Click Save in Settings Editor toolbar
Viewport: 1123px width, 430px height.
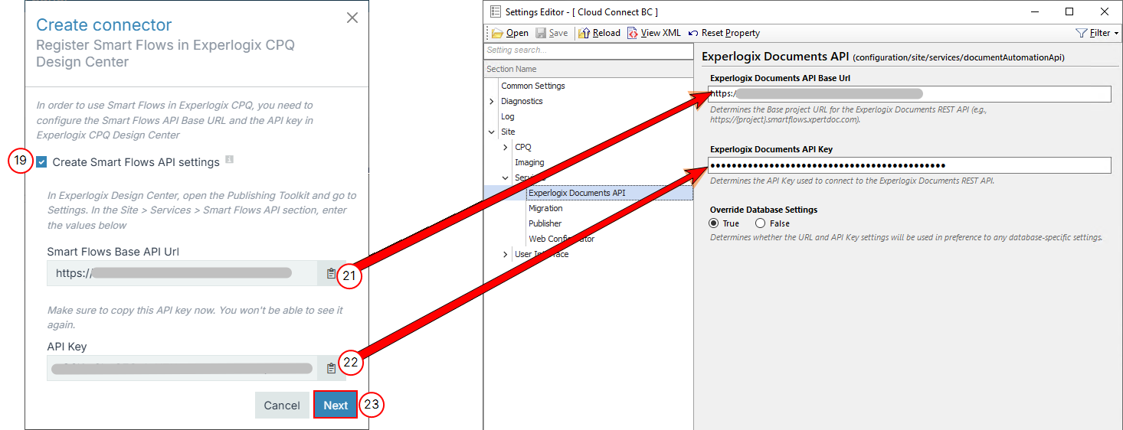[552, 33]
